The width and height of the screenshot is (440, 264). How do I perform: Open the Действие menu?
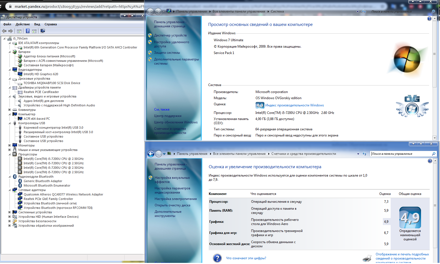pyautogui.click(x=23, y=24)
